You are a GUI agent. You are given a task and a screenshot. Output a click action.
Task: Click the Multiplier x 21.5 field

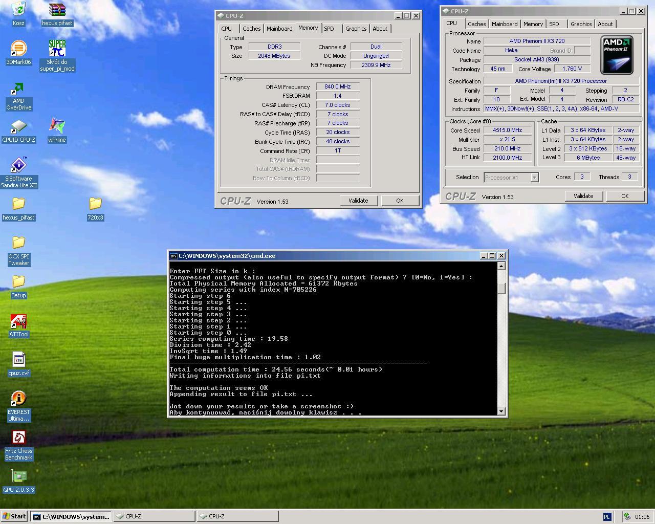click(x=508, y=140)
